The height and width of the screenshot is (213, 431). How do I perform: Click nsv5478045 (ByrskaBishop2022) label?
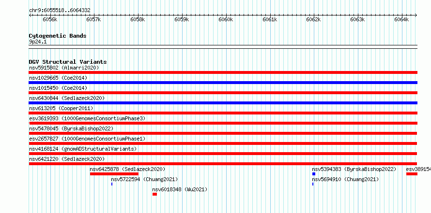[x=71, y=128]
